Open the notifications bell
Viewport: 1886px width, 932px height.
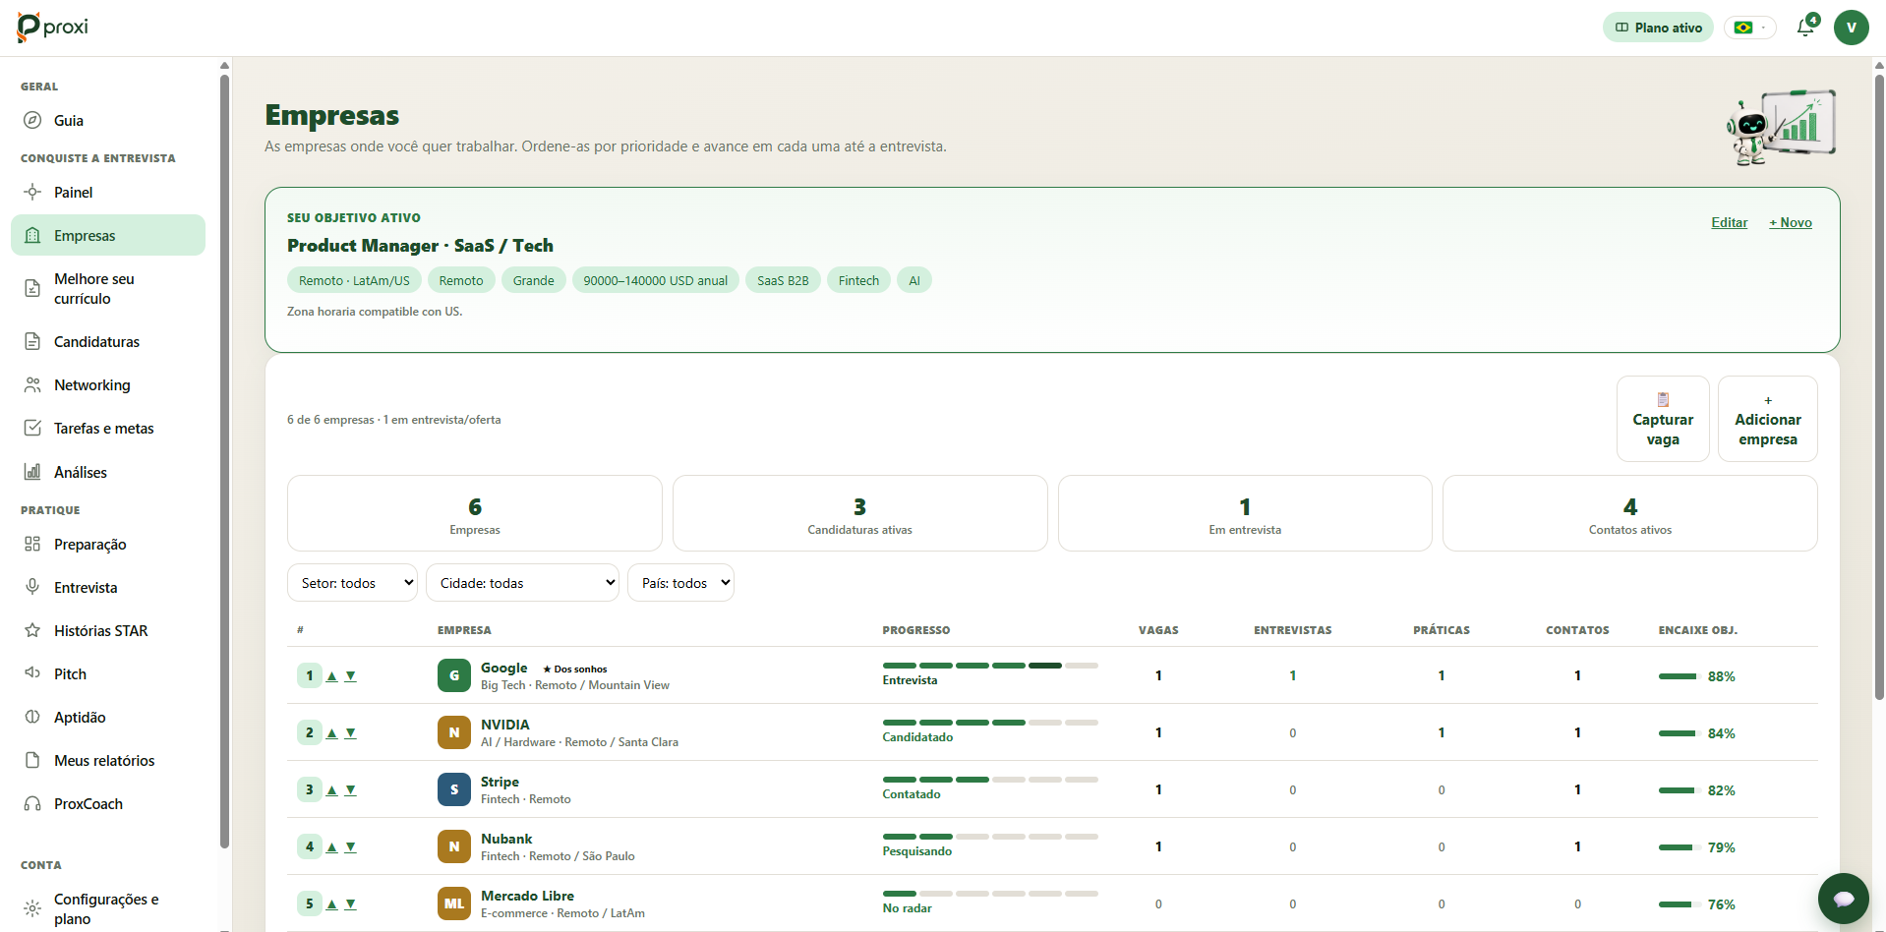1805,28
